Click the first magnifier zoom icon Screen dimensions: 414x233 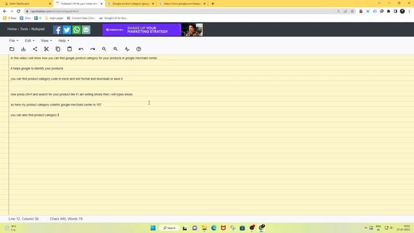click(104, 49)
